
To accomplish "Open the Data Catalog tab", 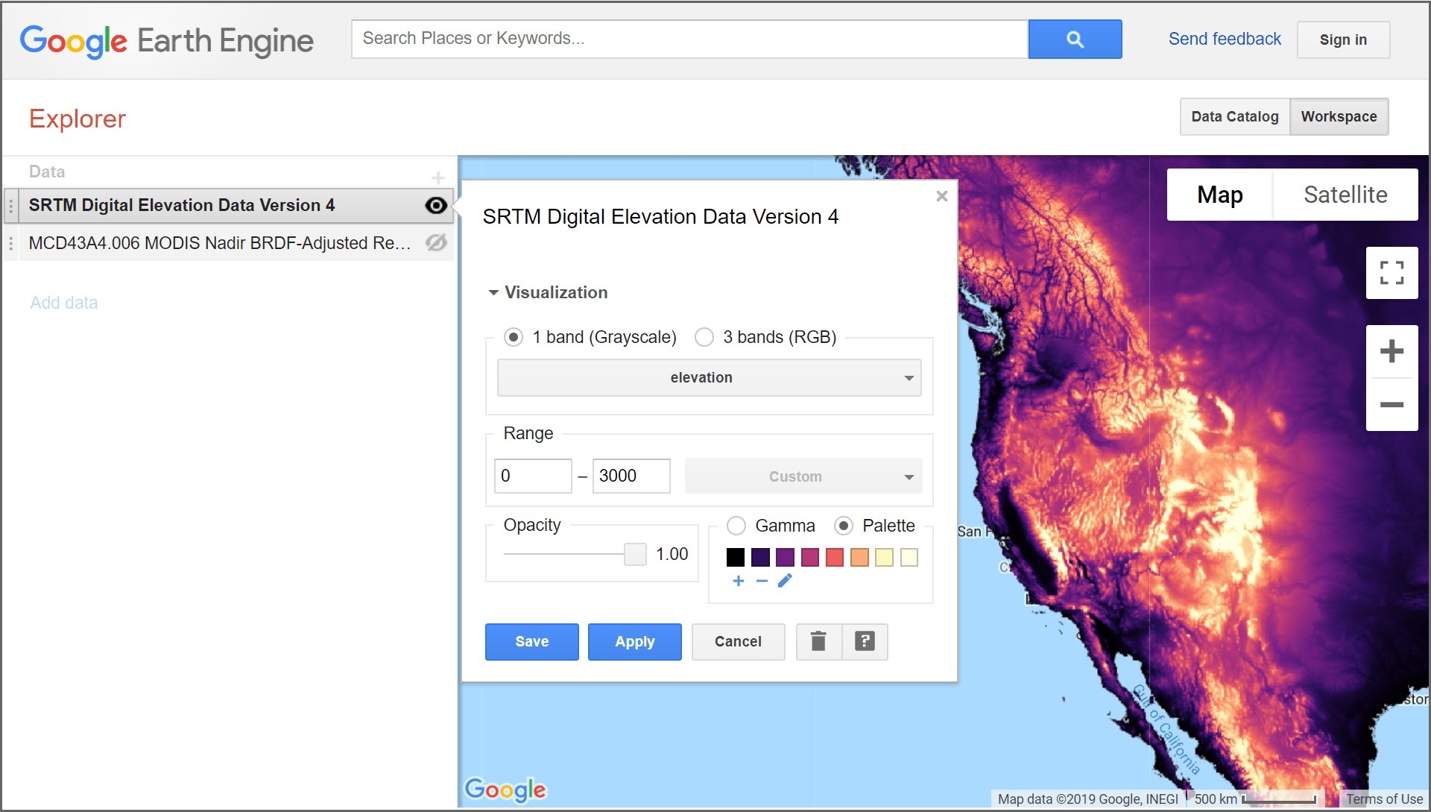I will click(1233, 116).
